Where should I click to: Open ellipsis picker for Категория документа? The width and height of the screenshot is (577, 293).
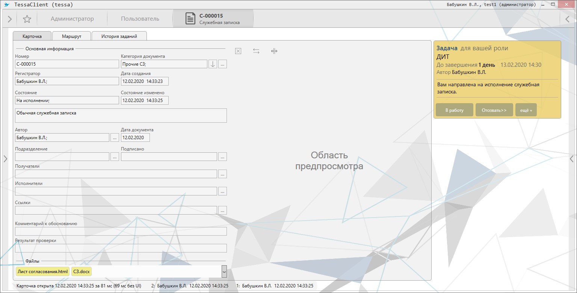222,64
